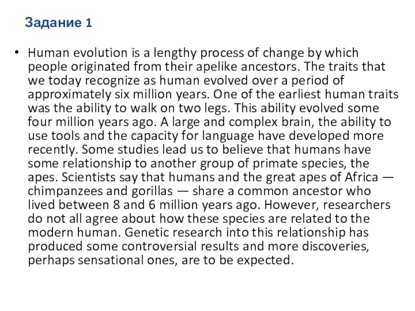The image size is (415, 311).
Task: Click the slide title "Задание 1"
Action: (59, 23)
